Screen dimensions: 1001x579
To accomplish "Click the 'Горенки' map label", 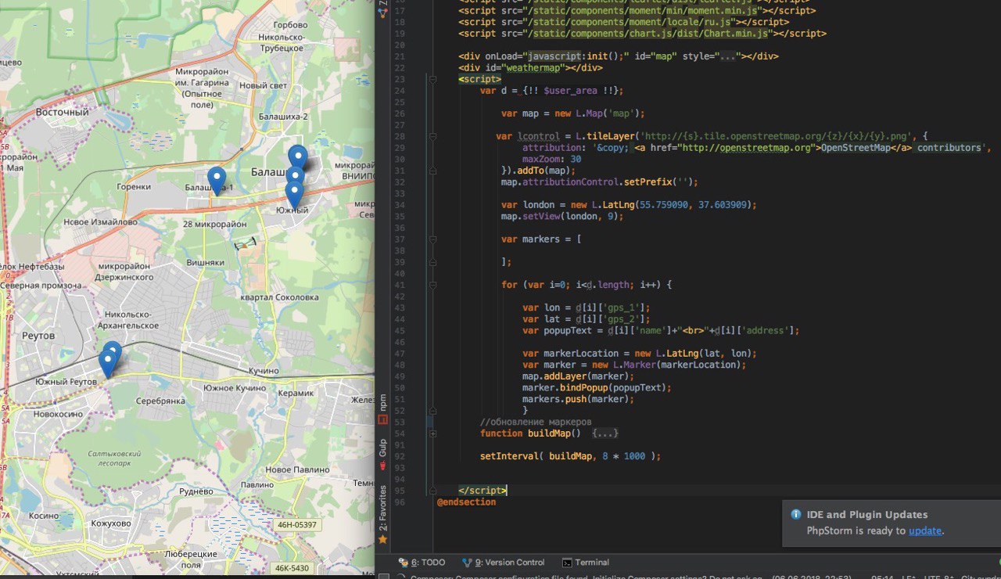I will [x=133, y=187].
